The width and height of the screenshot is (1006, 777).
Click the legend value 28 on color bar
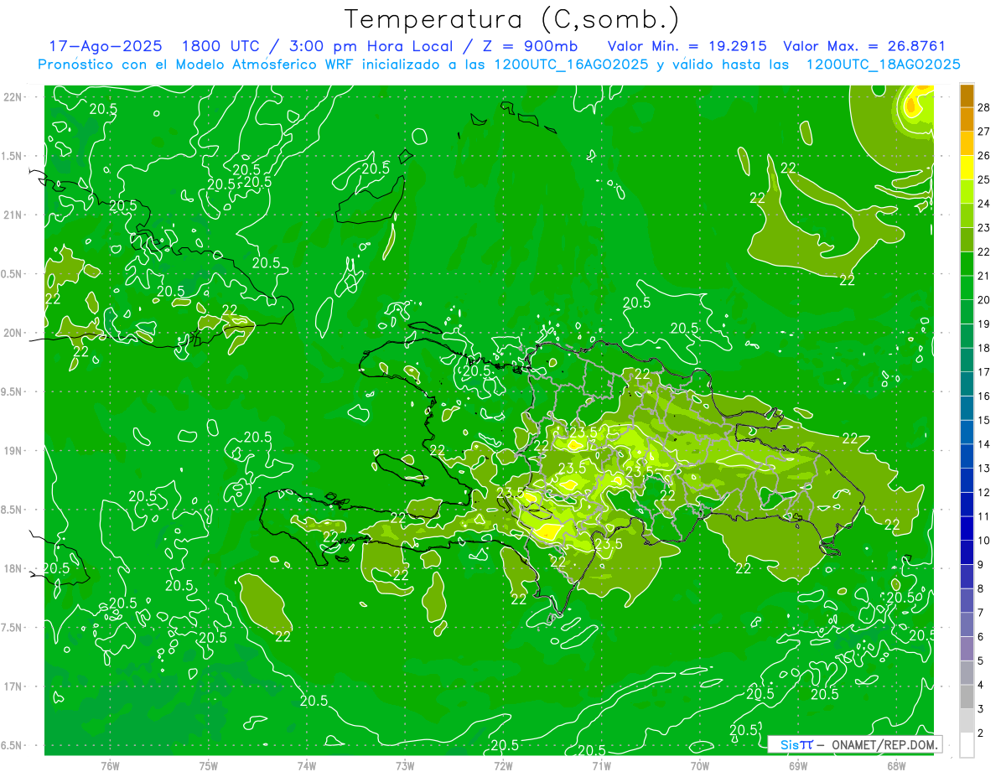pos(984,107)
